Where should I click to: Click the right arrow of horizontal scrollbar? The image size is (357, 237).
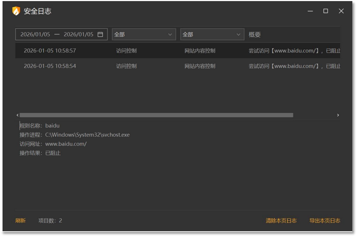click(x=338, y=115)
